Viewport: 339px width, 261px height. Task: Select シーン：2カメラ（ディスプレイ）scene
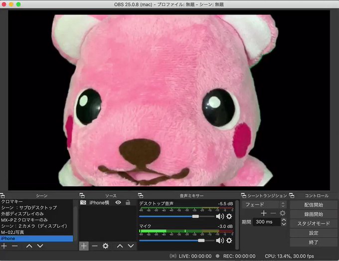36,226
